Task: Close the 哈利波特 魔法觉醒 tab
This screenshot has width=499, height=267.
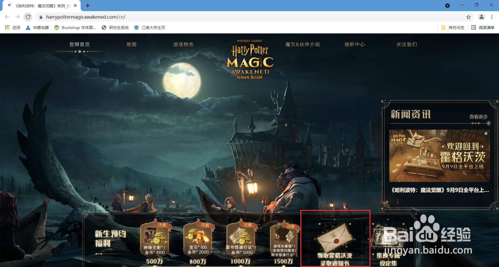Action: (x=75, y=5)
